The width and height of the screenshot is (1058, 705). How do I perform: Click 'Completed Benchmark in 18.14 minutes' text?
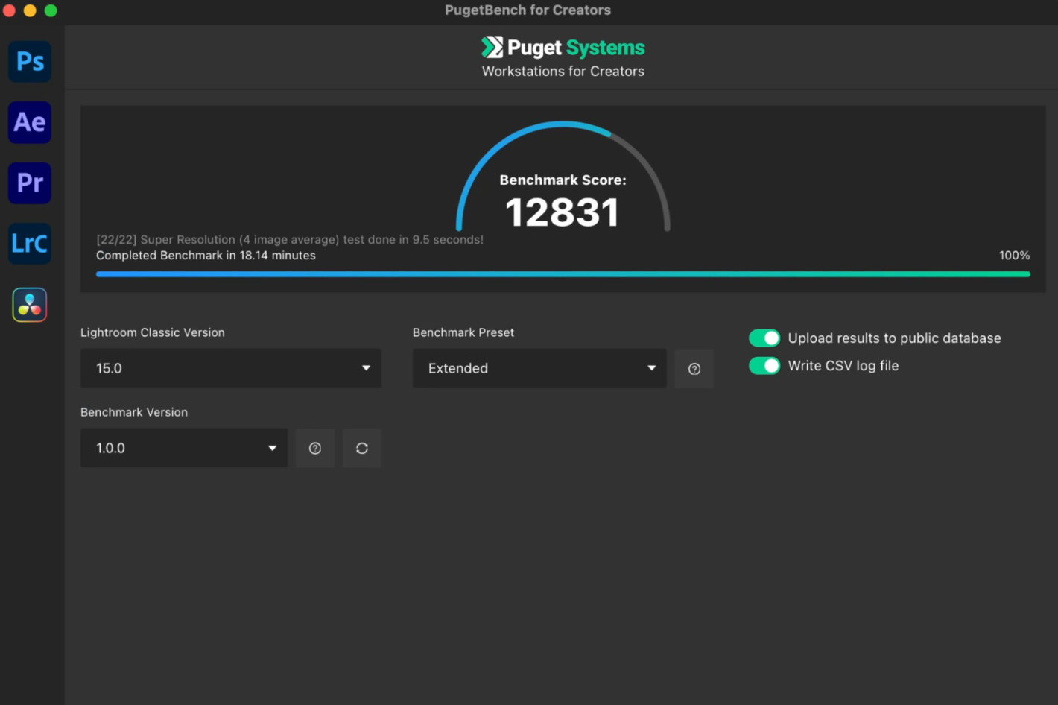pos(206,256)
